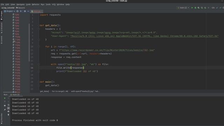
Task: Toggle the 2: Favorites tool window
Action: [1, 119]
